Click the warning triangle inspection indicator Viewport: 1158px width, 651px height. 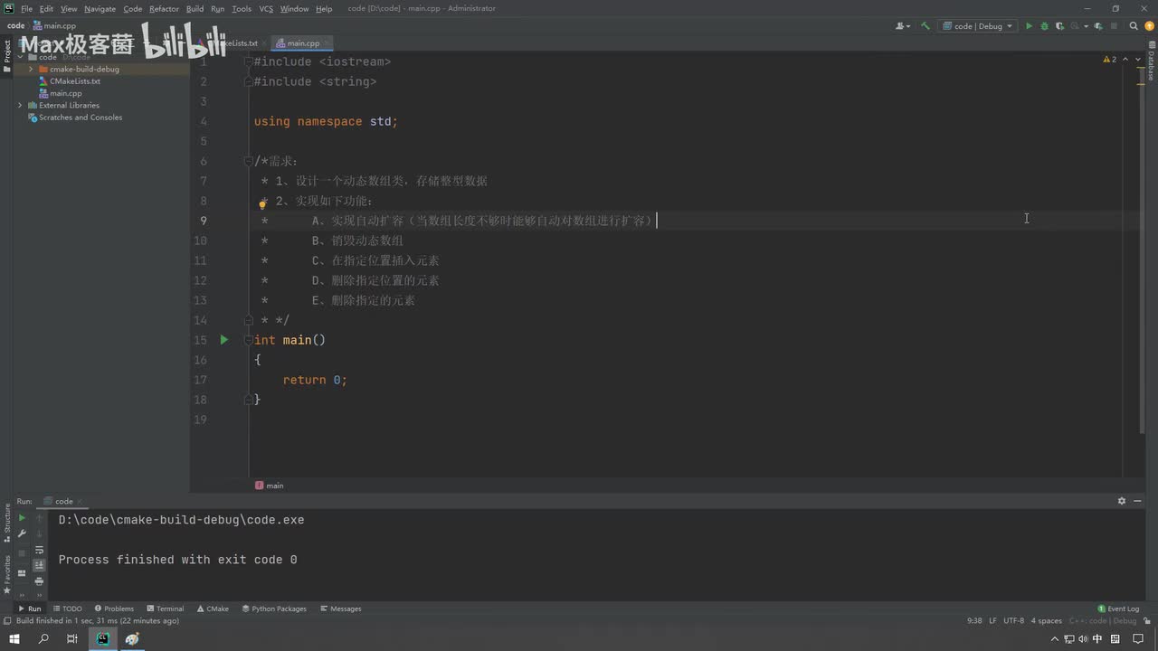pyautogui.click(x=1110, y=59)
